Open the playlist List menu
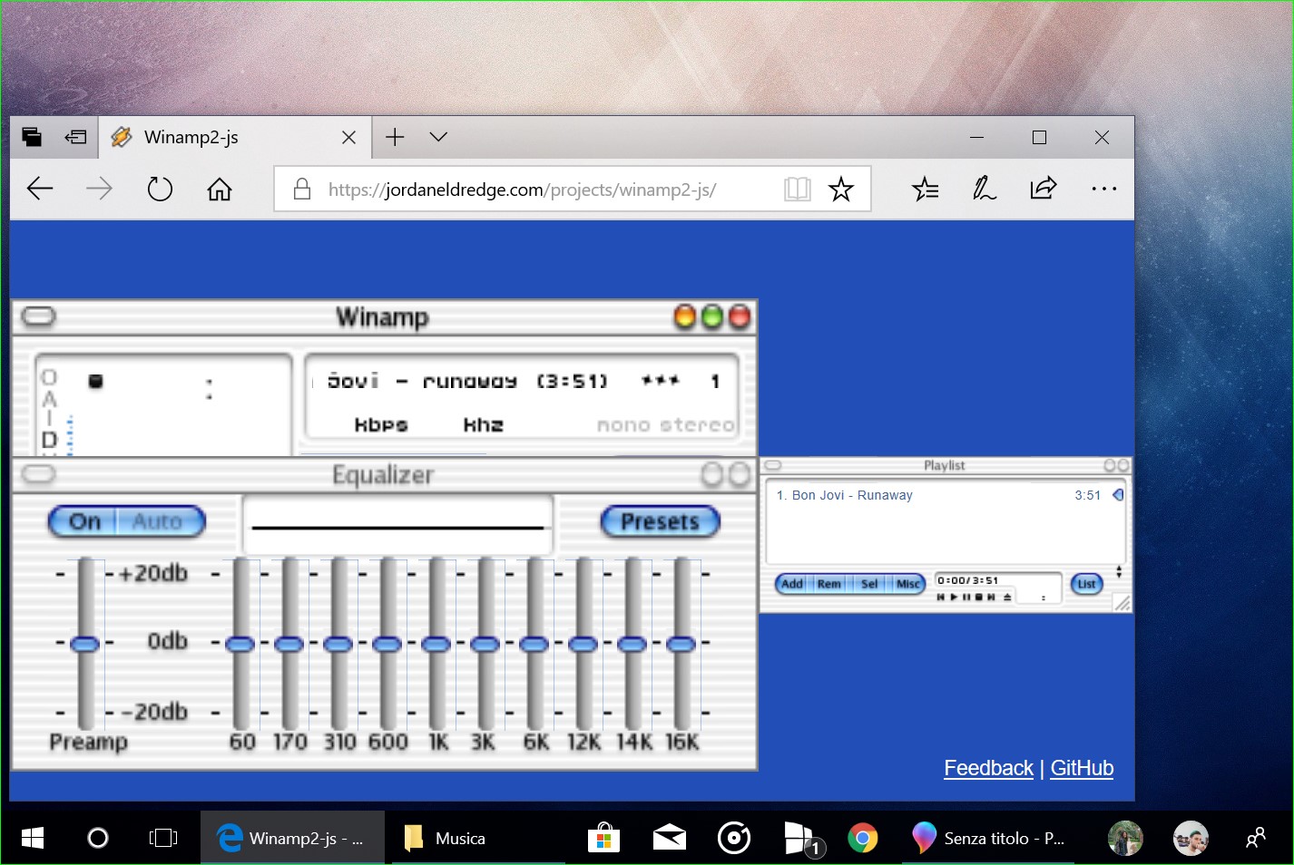The image size is (1294, 865). 1086,584
